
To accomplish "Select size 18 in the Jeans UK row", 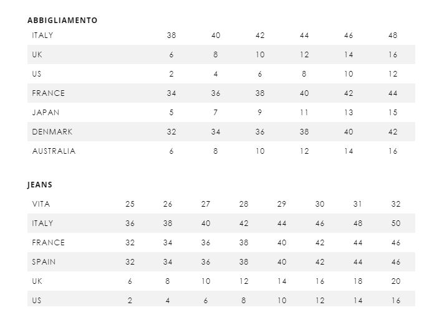I will point(358,281).
